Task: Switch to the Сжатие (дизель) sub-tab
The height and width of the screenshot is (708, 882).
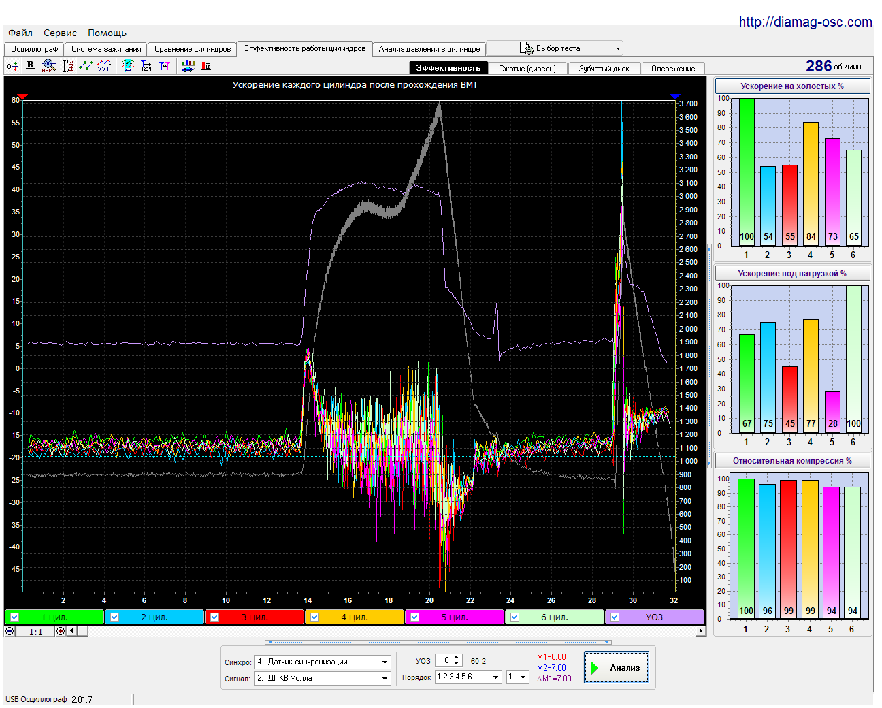Action: click(x=527, y=69)
